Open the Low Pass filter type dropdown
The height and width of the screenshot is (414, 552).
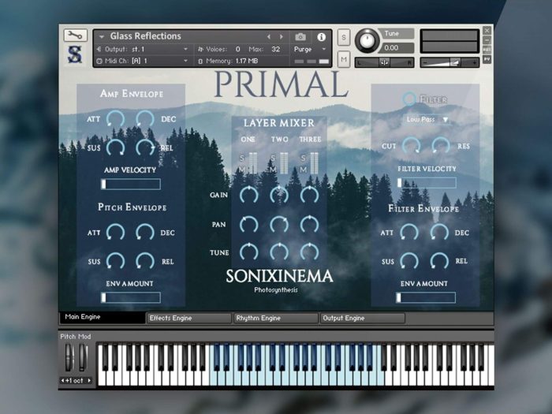point(427,120)
